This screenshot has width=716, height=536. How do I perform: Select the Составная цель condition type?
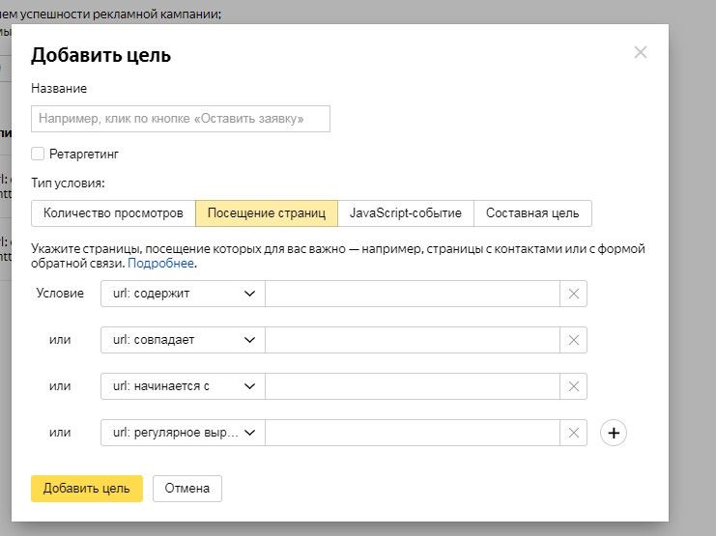(x=532, y=212)
